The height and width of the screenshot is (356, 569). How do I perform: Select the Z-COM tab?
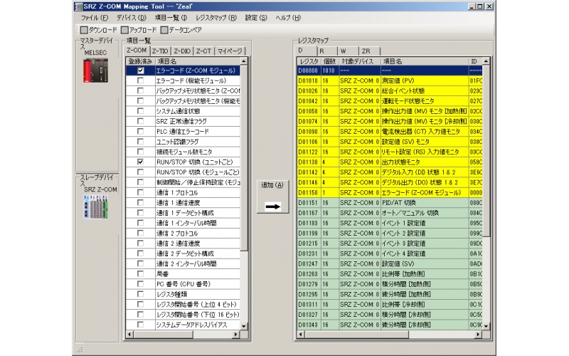(137, 51)
